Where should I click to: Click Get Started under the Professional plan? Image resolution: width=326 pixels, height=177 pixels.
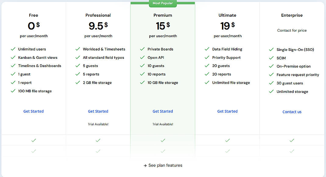98,111
